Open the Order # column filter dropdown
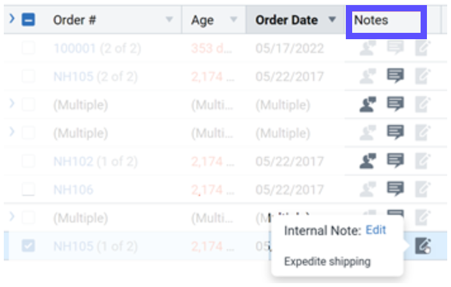This screenshot has height=287, width=451. pos(169,20)
